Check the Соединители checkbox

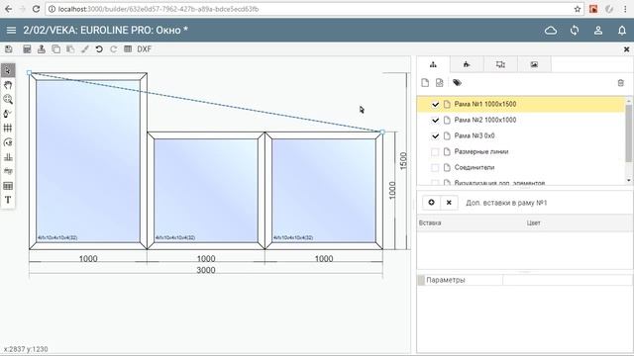coord(435,167)
